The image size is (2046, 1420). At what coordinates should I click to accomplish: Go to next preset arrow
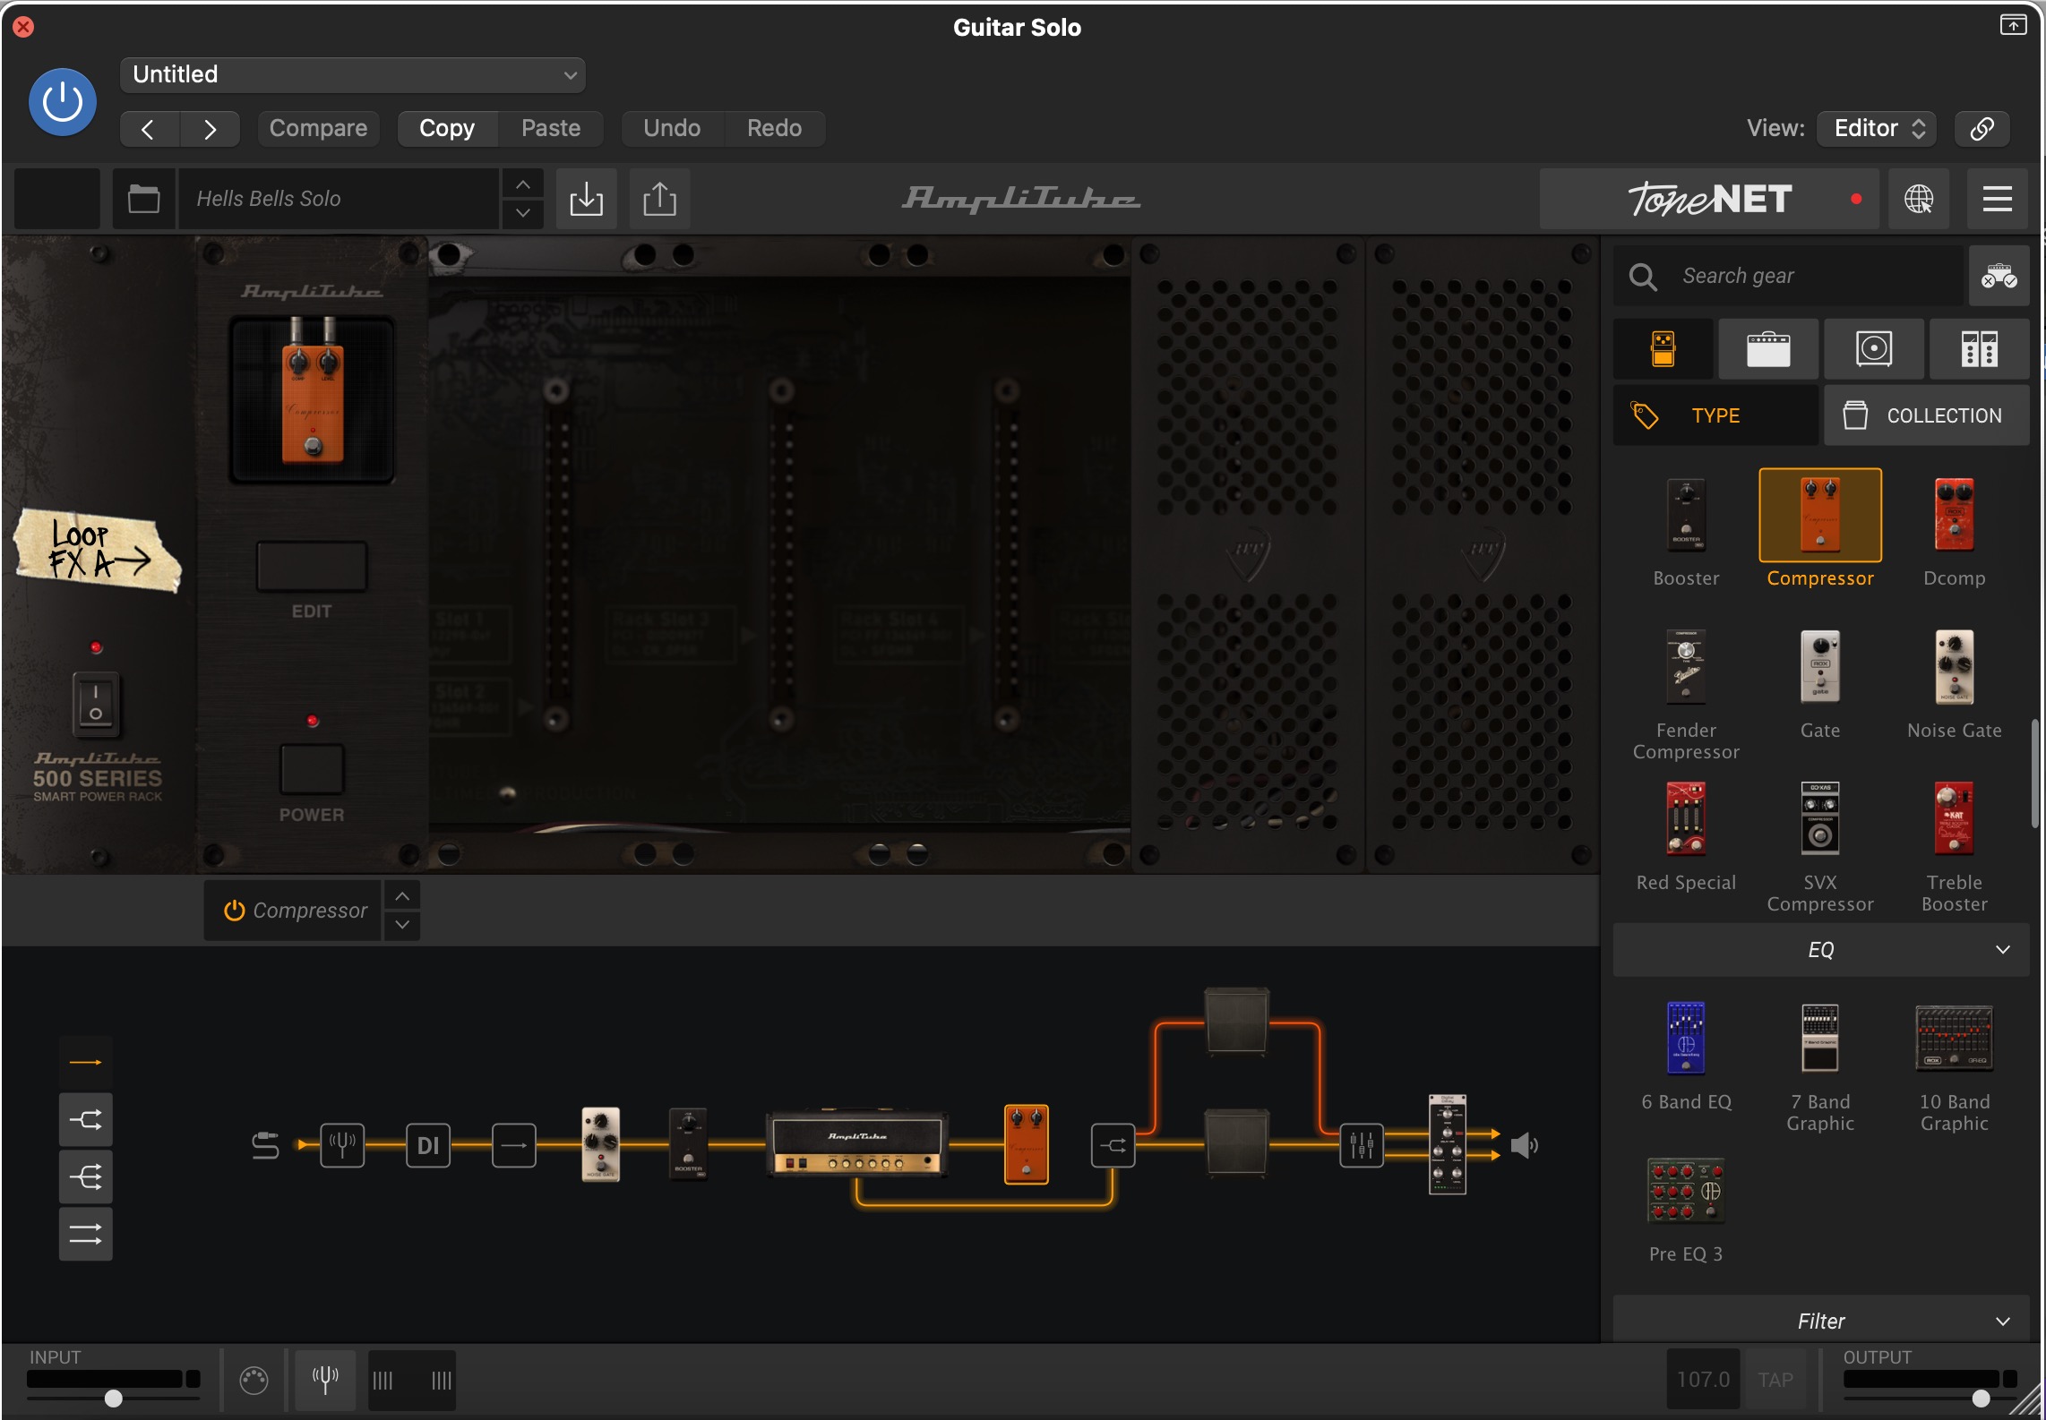pos(210,129)
